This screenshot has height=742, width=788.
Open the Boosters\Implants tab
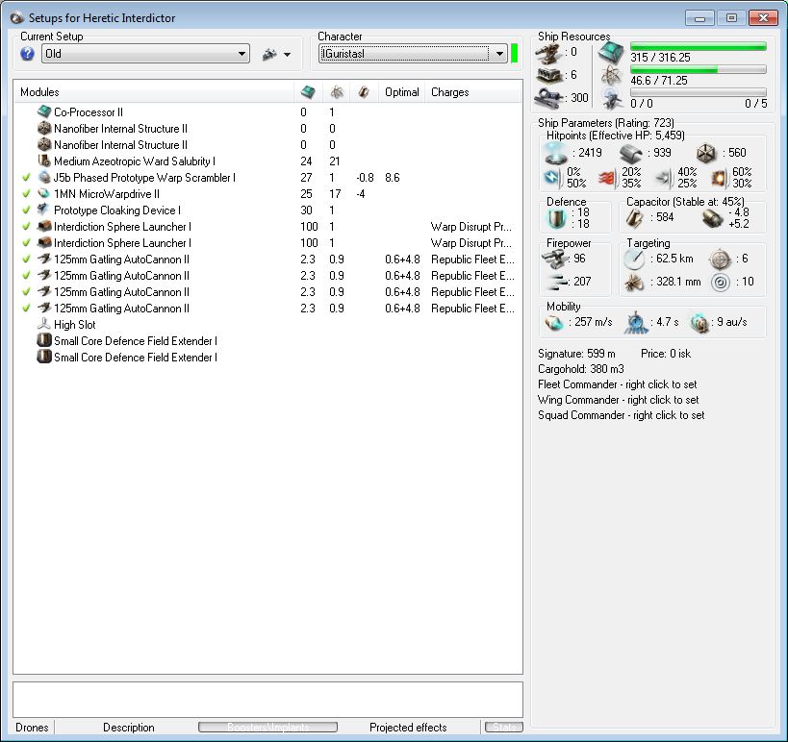[267, 727]
